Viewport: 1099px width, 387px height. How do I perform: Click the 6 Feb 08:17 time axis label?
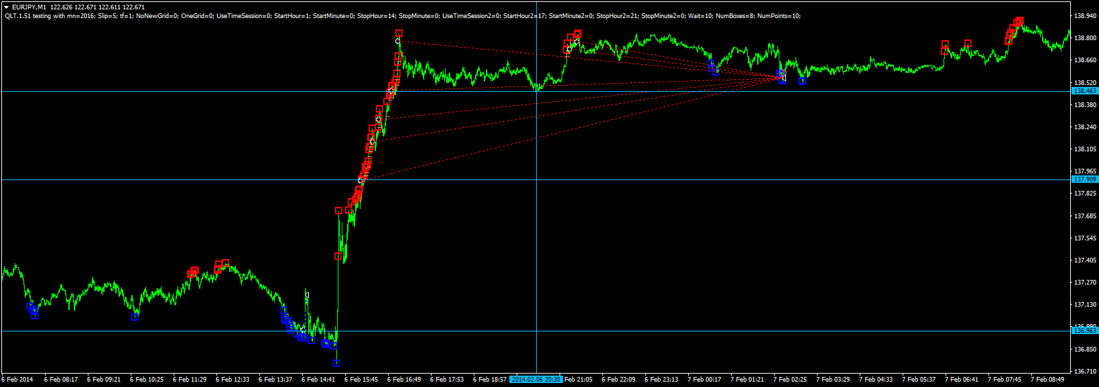pos(61,380)
